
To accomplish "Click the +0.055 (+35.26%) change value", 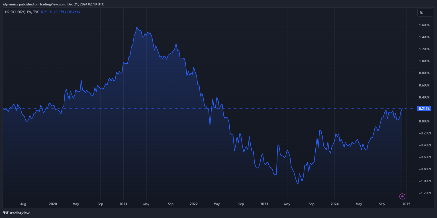I will [67, 12].
